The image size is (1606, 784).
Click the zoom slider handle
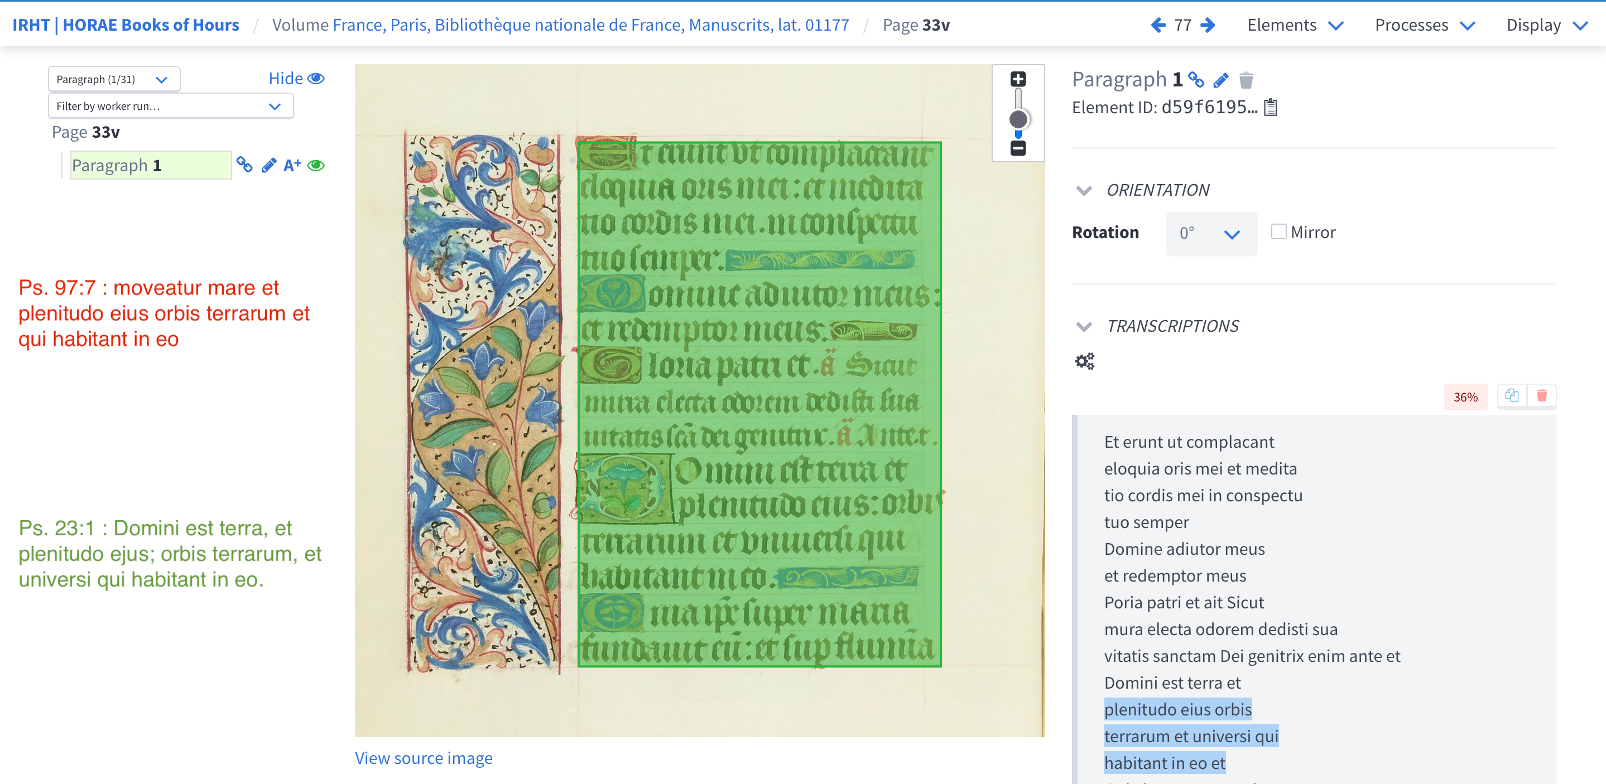tap(1018, 119)
